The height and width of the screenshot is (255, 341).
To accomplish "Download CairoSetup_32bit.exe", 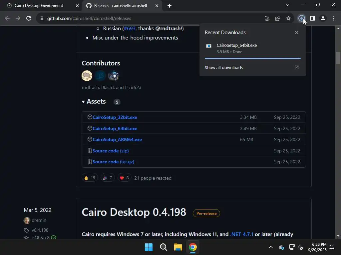I will 115,117.
